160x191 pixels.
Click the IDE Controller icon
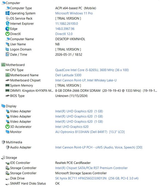click(7, 163)
